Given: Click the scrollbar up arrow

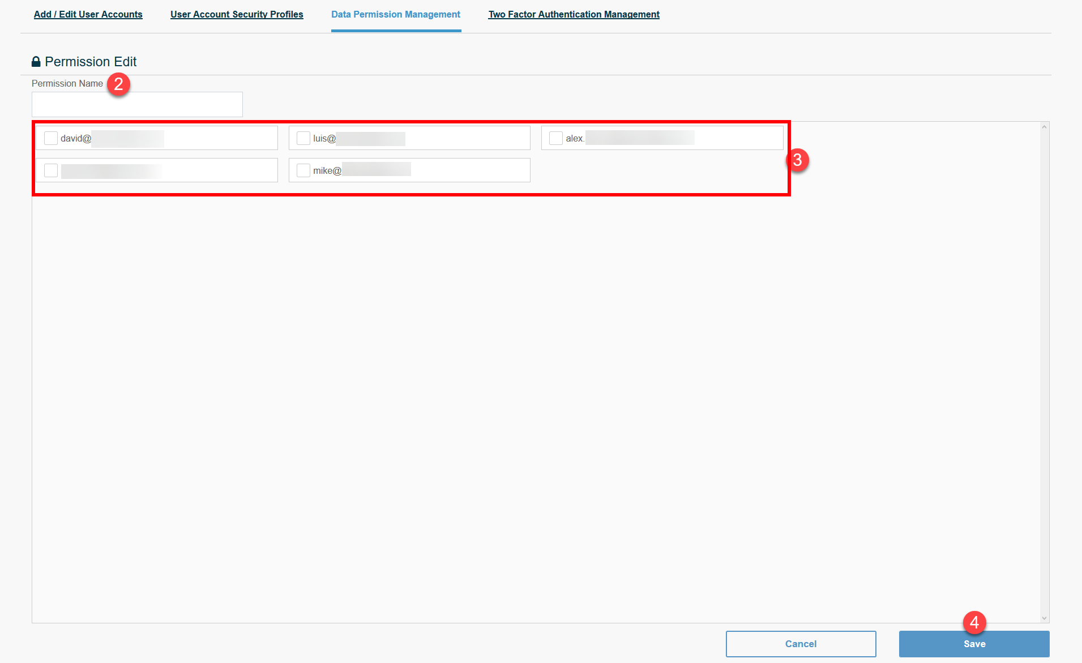Looking at the screenshot, I should [1045, 127].
